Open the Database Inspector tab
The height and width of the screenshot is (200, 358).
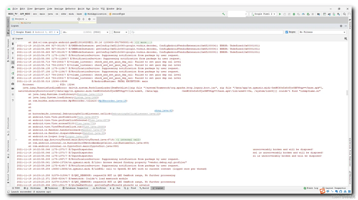75,188
